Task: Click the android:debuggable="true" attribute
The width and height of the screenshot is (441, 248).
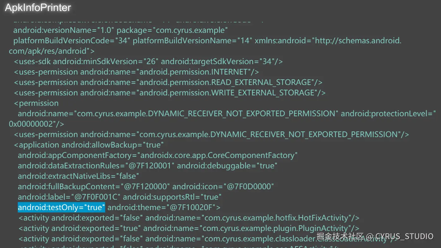Action: (x=227, y=166)
